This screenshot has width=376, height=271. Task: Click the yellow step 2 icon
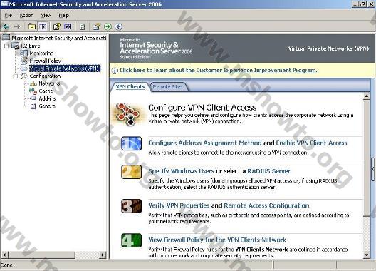point(132,172)
